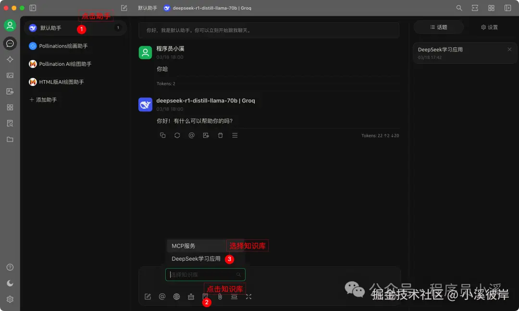519x311 pixels.
Task: Click the 默认助手 label in title bar
Action: 148,8
